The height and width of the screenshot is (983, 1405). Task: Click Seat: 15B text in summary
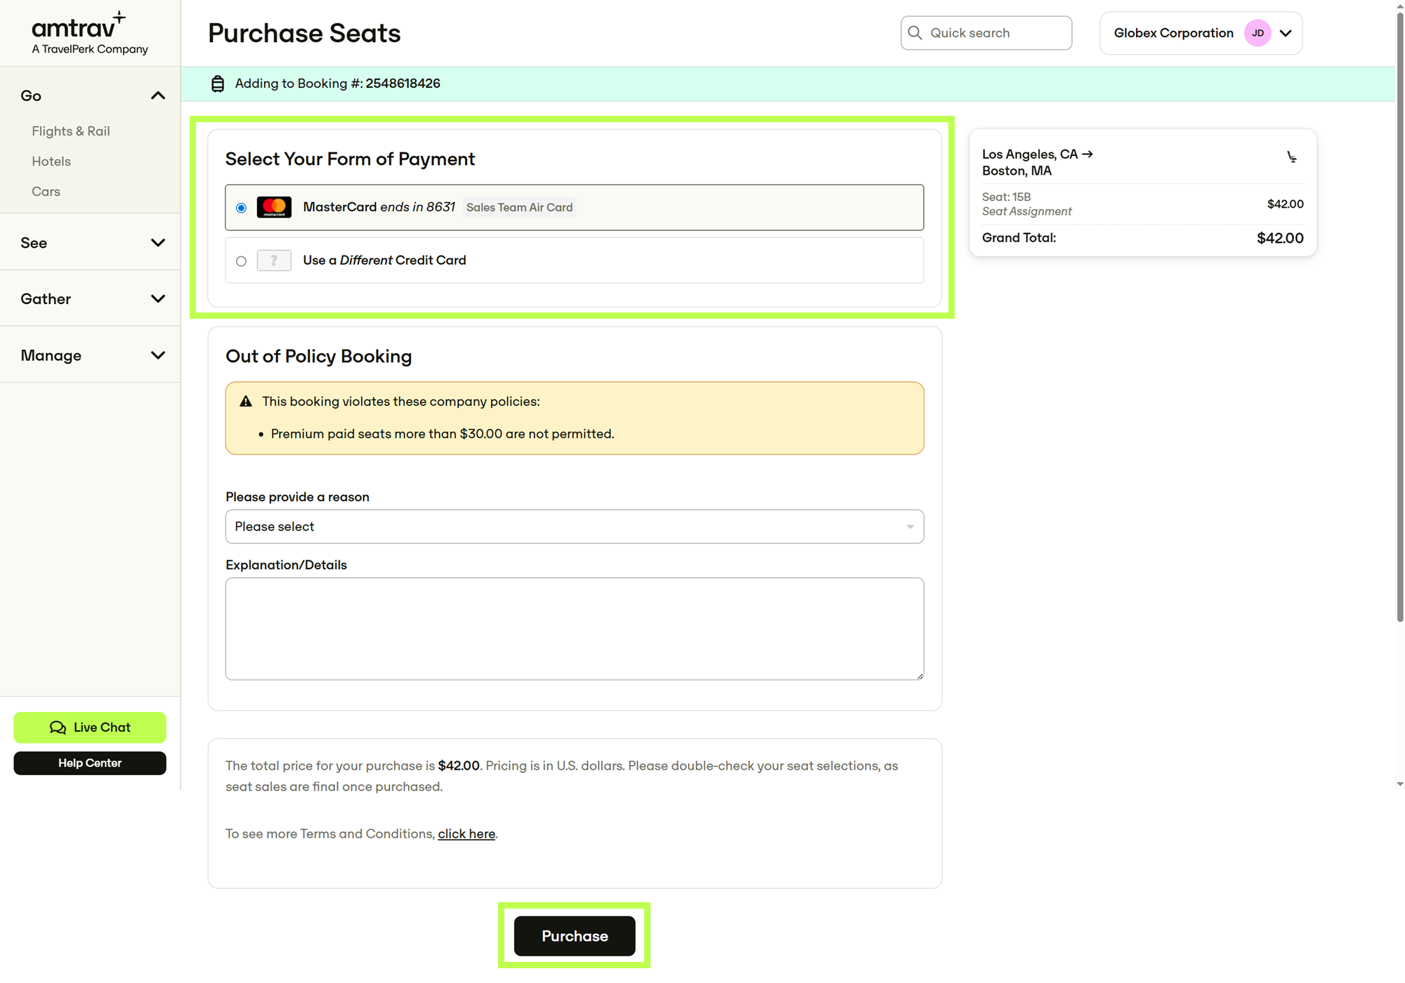click(x=1006, y=197)
